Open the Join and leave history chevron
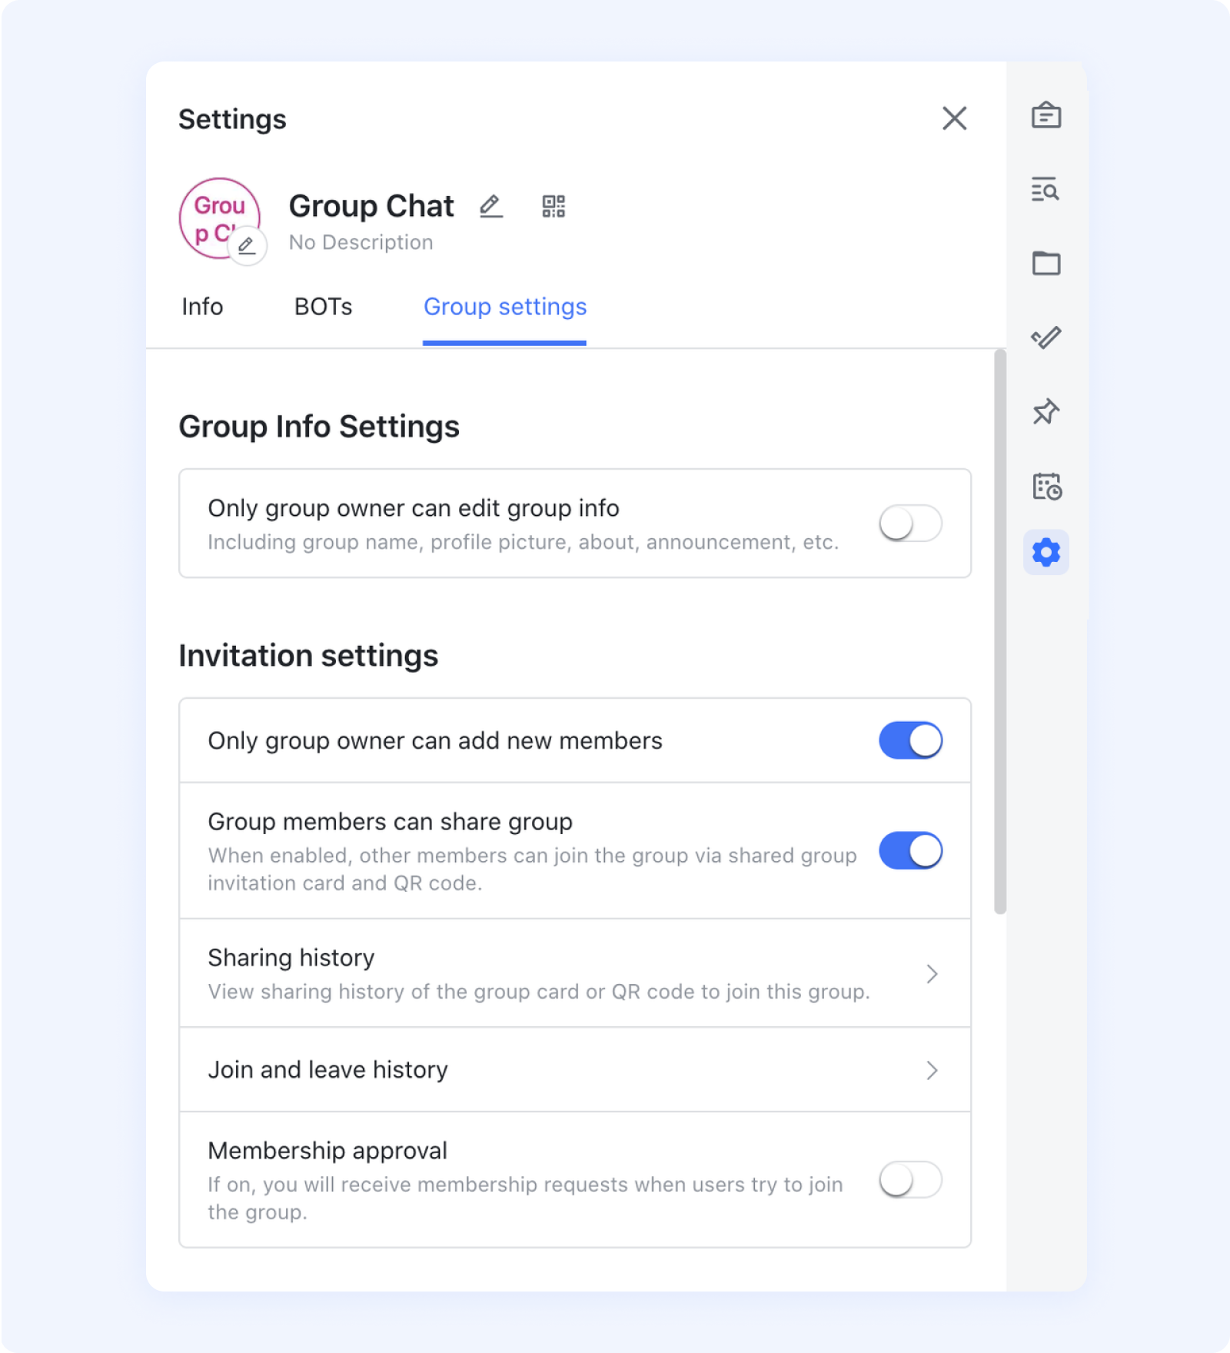This screenshot has width=1230, height=1353. [x=932, y=1070]
